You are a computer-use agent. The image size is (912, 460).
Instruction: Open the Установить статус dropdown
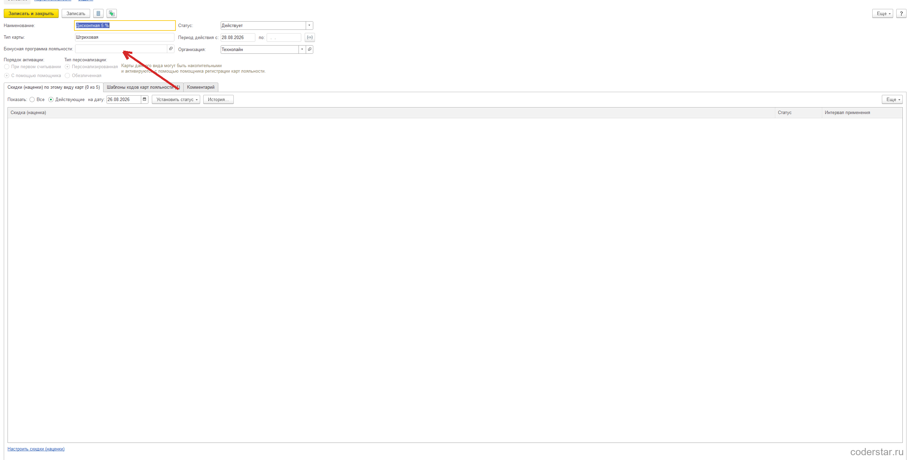pyautogui.click(x=176, y=100)
